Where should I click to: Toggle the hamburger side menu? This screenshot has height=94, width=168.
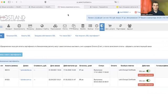[1, 27]
